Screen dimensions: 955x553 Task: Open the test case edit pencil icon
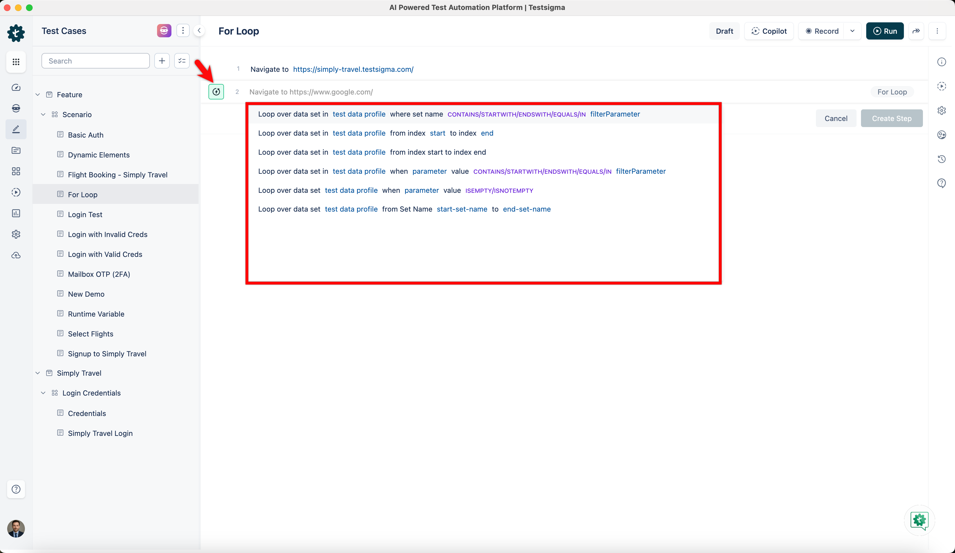point(16,129)
